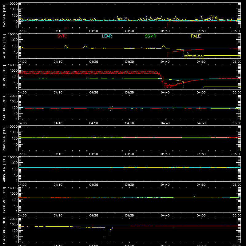Select the 4995 MHz [SFU] axis title
This screenshot has height=246, width=246.
pos(4,169)
